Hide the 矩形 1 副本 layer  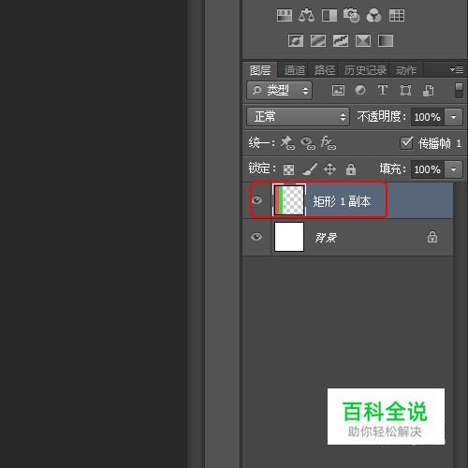(256, 200)
